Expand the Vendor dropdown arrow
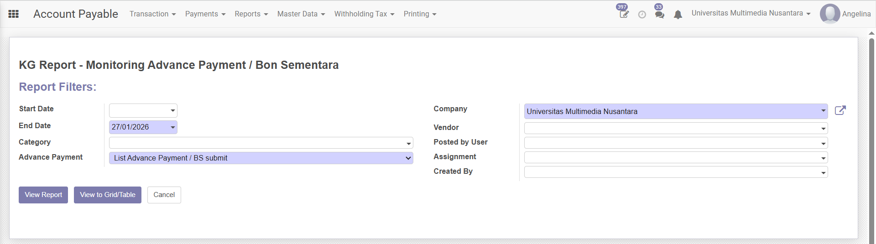 coord(823,129)
